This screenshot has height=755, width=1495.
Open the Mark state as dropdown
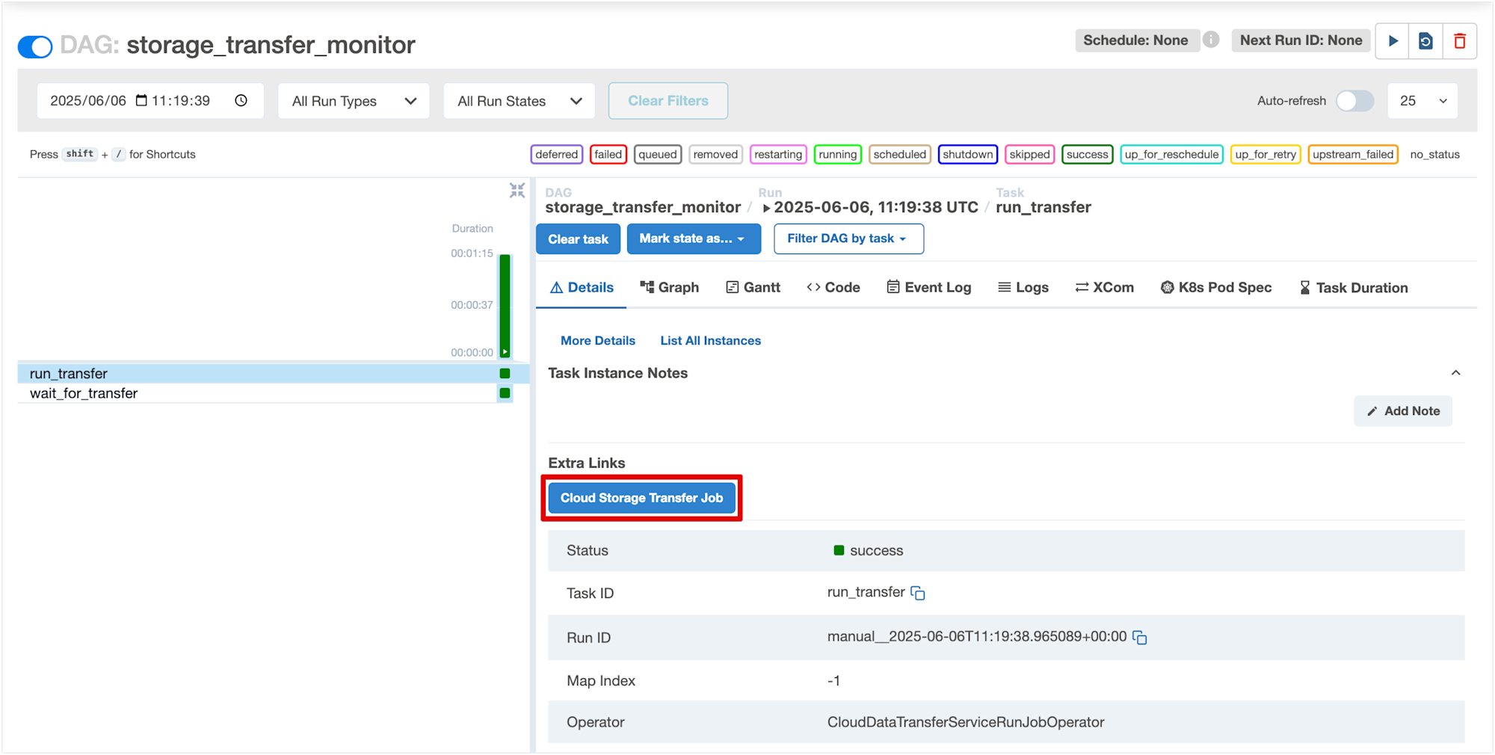(694, 239)
